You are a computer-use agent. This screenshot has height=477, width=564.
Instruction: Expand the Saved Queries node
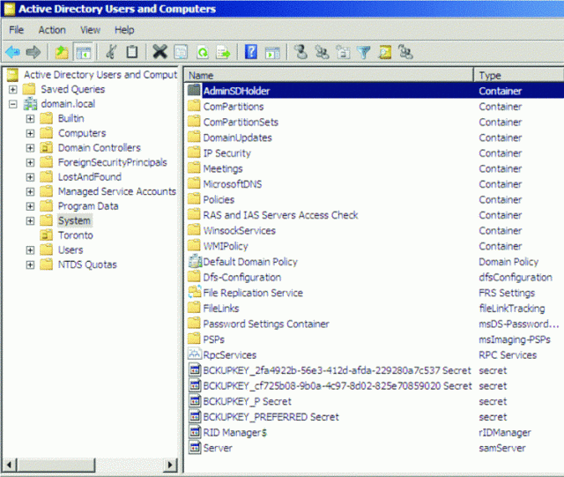(x=13, y=89)
